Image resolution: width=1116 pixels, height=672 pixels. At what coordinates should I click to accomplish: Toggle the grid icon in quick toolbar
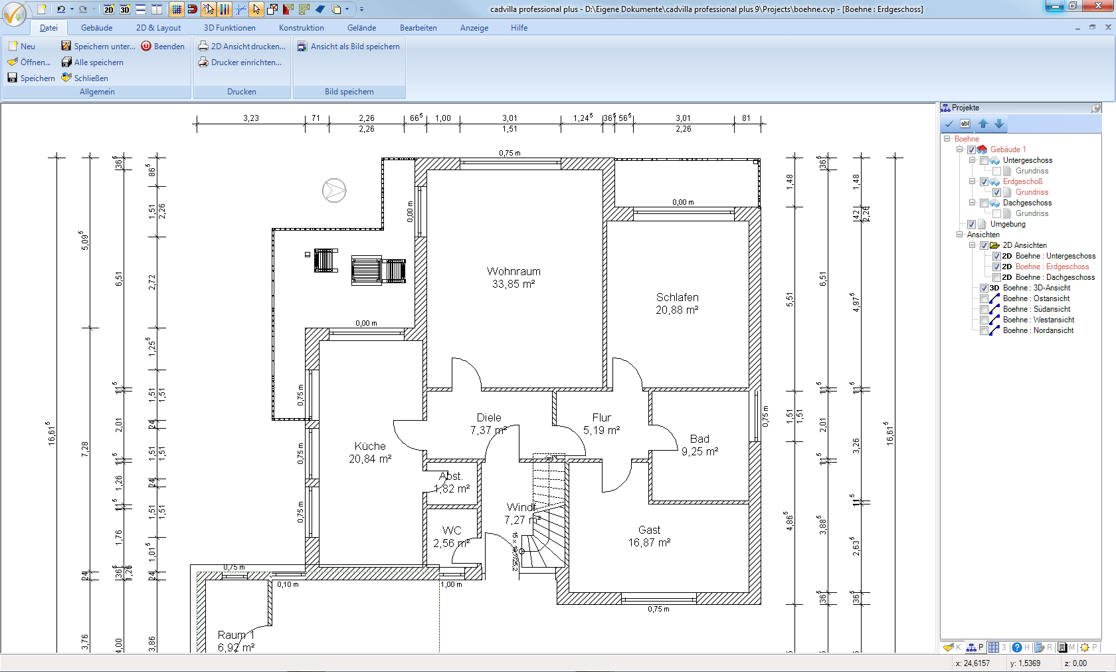176,9
